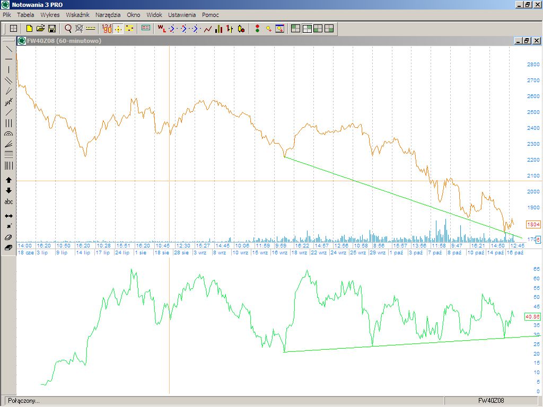
Task: Select the white eraser tool
Action: (x=8, y=237)
